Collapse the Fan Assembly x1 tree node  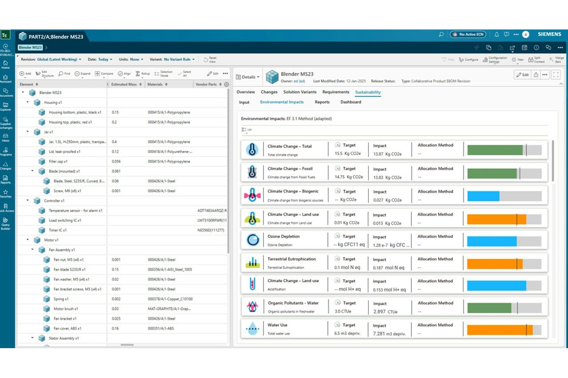32,250
